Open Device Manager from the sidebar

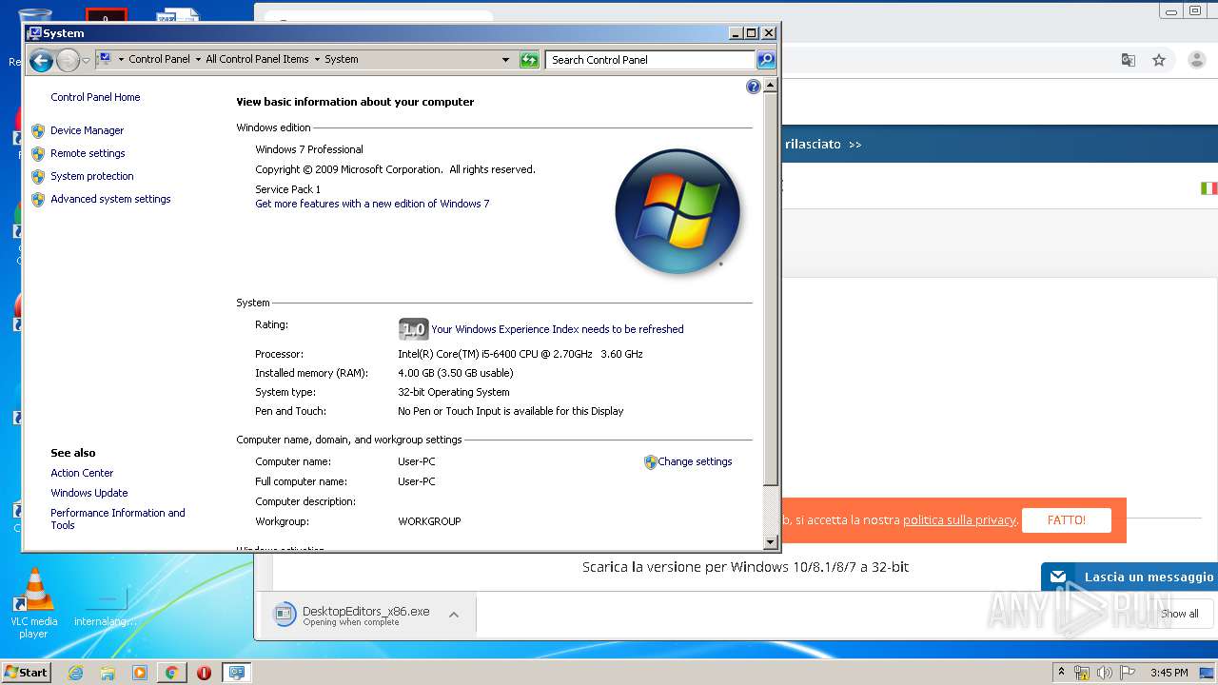coord(88,130)
